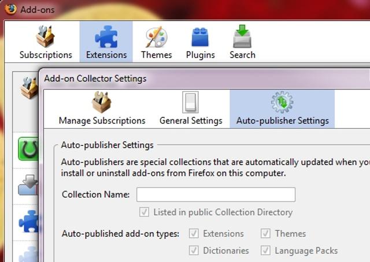Click the Auto-publisher Settings gear icon

(x=282, y=102)
